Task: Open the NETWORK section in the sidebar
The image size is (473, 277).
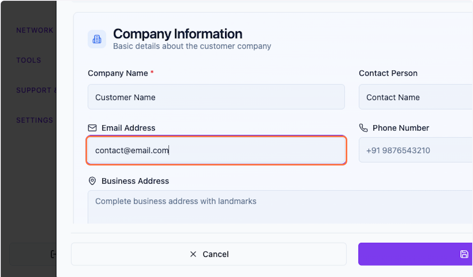Action: point(35,30)
